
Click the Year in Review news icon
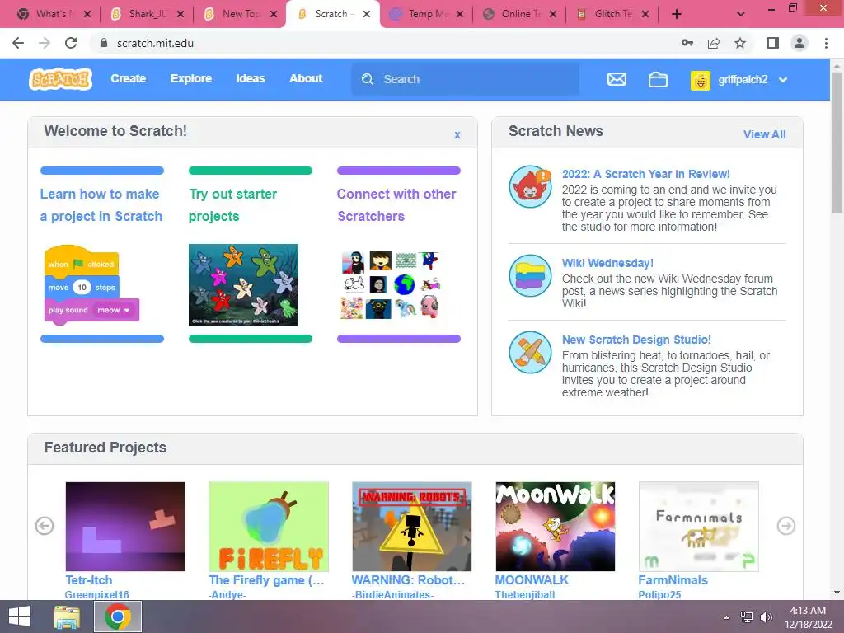pyautogui.click(x=530, y=187)
